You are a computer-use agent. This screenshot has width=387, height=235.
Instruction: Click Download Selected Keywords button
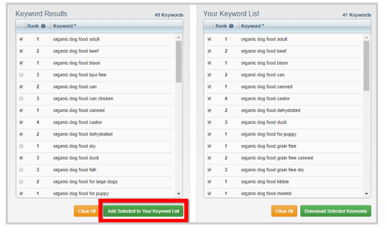(x=336, y=211)
